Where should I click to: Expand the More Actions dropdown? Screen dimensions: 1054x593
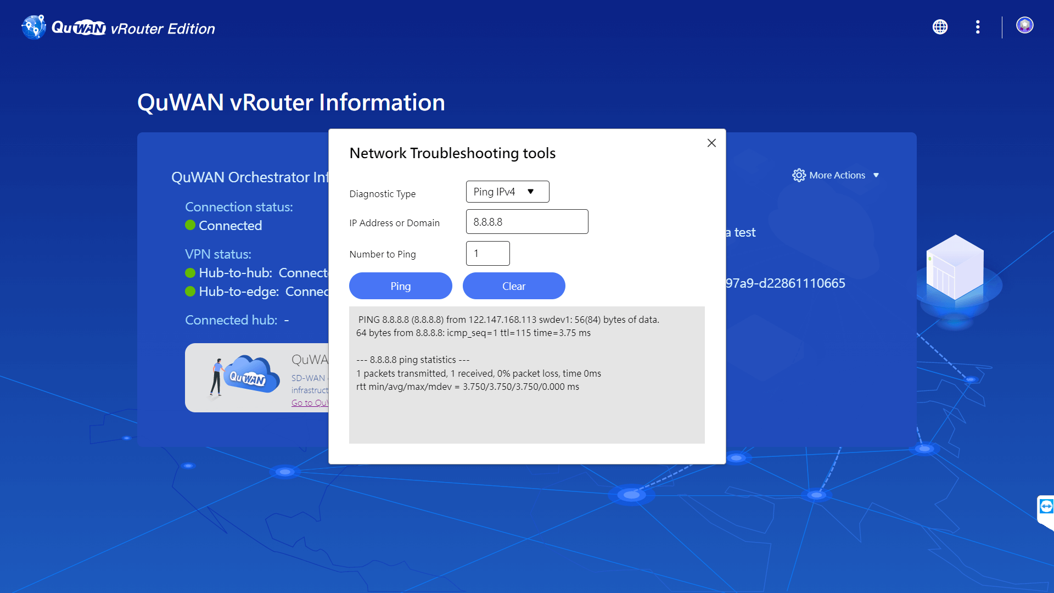tap(836, 175)
